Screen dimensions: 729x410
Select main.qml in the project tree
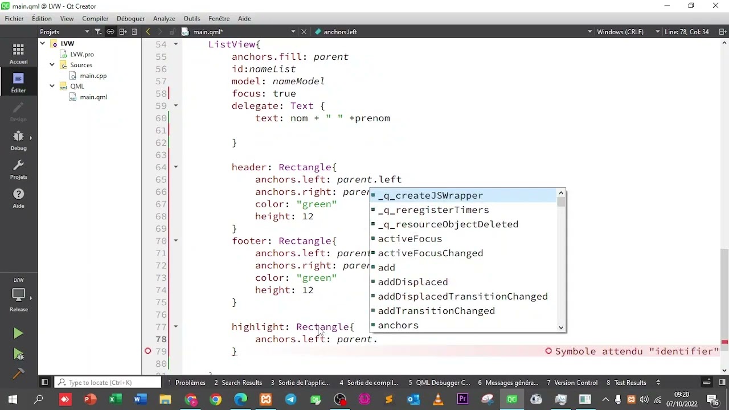(93, 97)
